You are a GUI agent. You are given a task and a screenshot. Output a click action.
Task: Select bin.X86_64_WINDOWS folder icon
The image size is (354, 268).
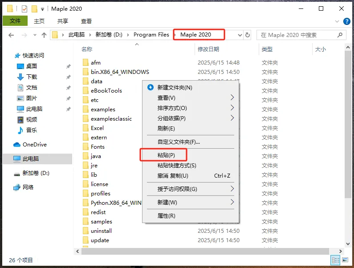(85, 72)
